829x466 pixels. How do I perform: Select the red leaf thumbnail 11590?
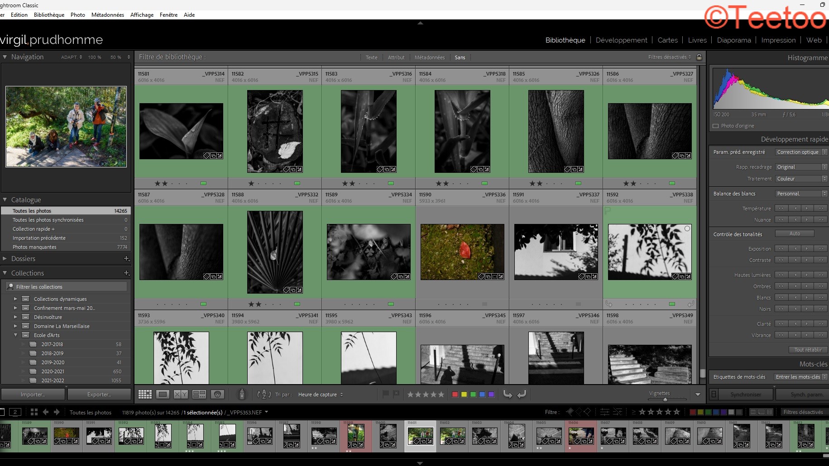462,252
